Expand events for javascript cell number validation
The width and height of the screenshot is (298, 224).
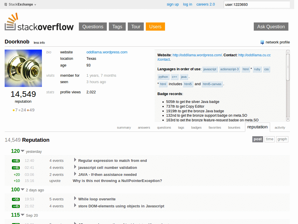point(75,167)
